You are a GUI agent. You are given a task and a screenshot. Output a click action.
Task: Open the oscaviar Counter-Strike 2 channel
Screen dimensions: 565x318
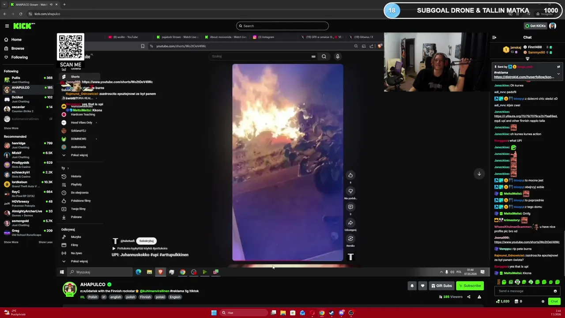tap(28, 109)
